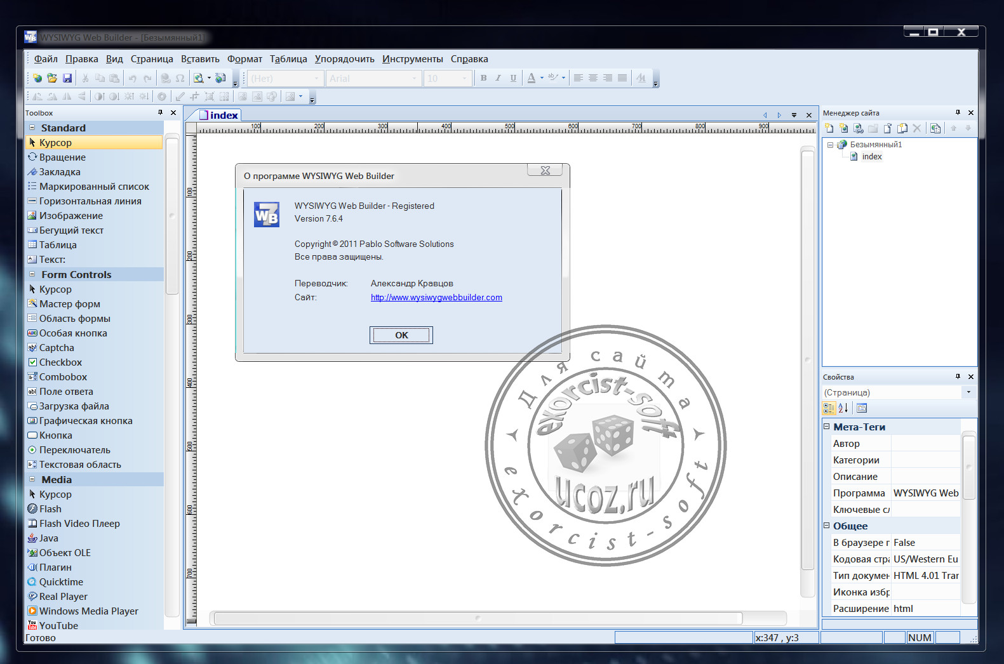Open the Файл menu
This screenshot has width=1004, height=664.
[46, 59]
